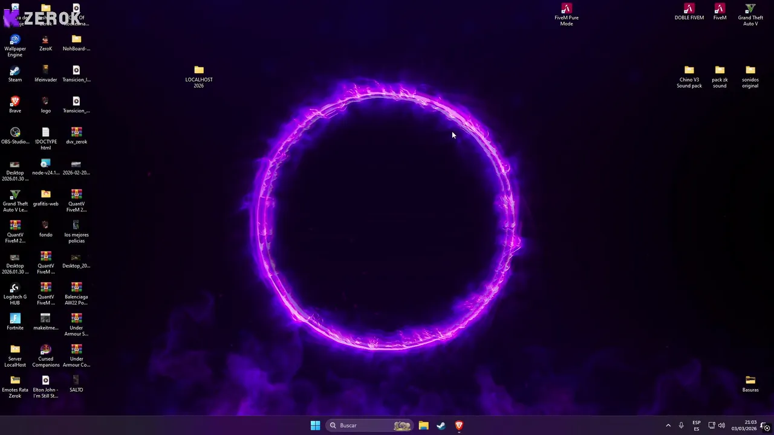The width and height of the screenshot is (774, 435).
Task: Open the ZeroK desktop icon
Action: (x=45, y=43)
